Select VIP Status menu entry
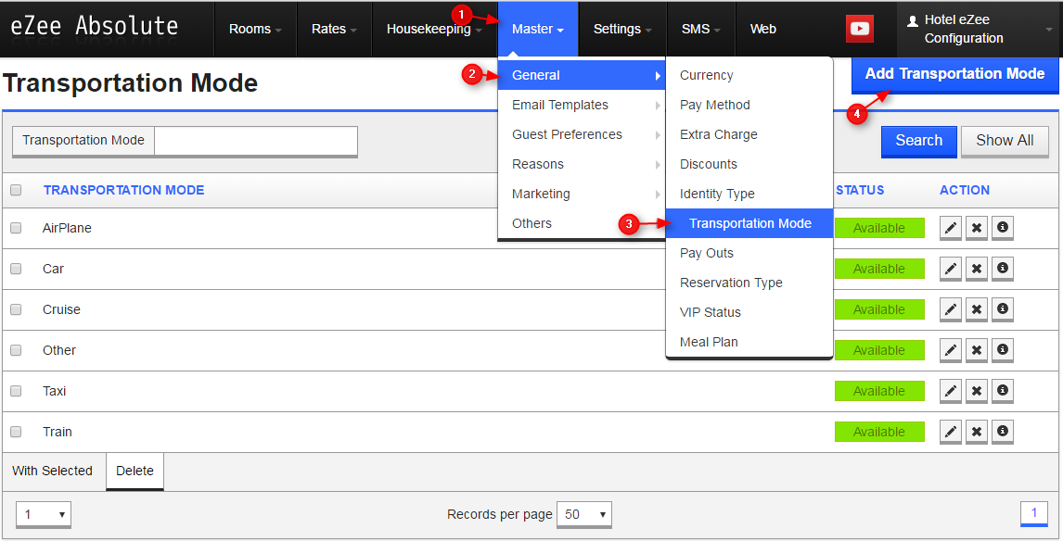1063x541 pixels. click(749, 312)
